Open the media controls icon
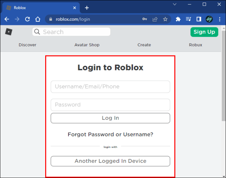 188,19
